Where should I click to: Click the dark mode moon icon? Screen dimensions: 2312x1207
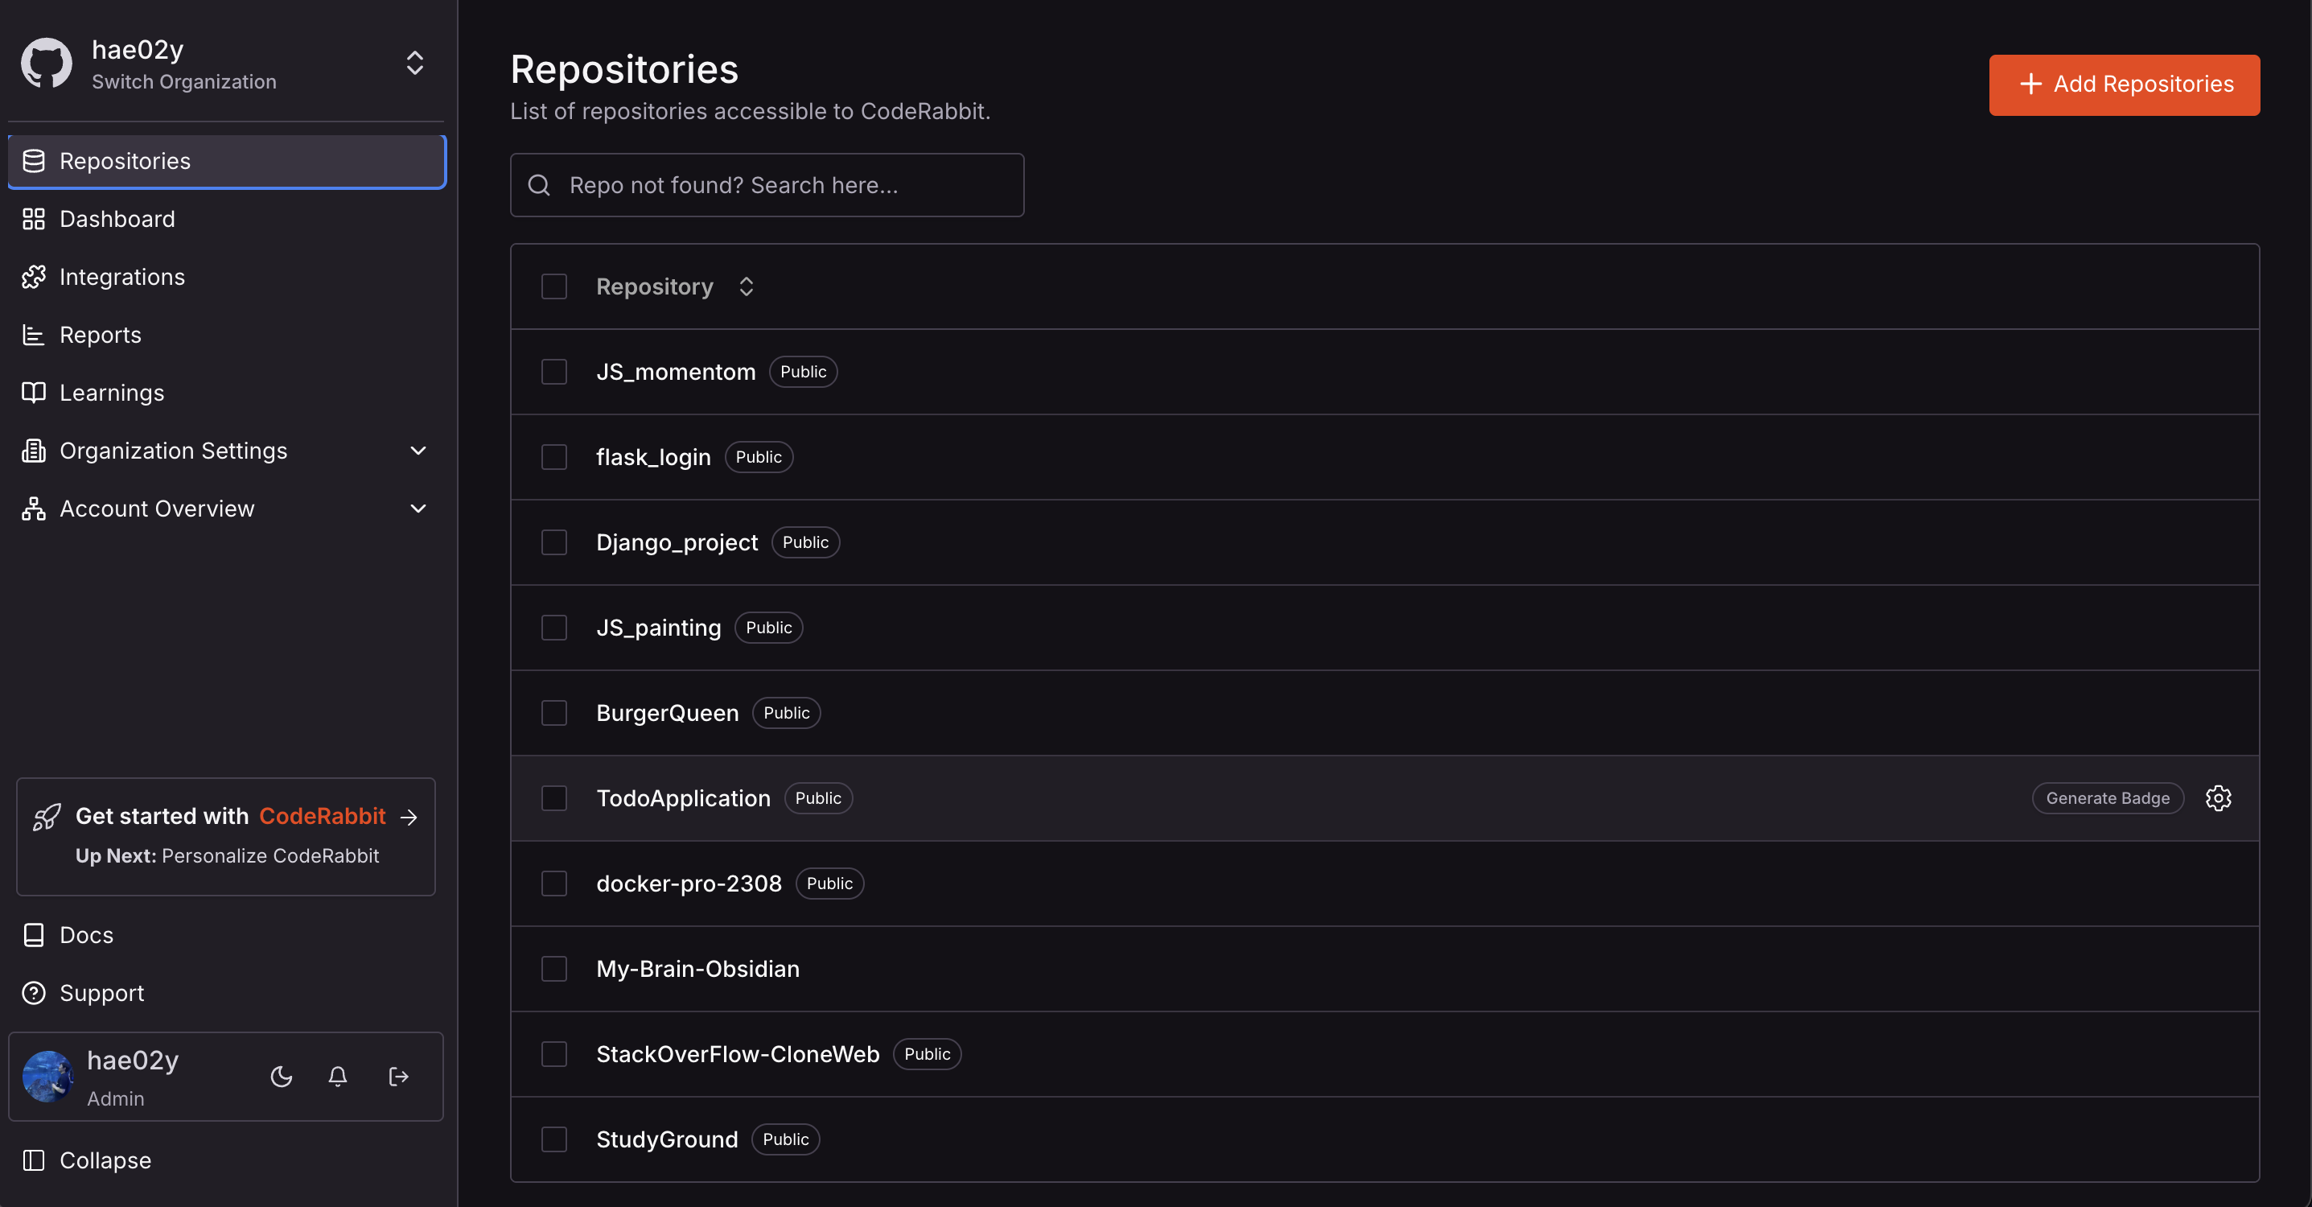(x=281, y=1076)
